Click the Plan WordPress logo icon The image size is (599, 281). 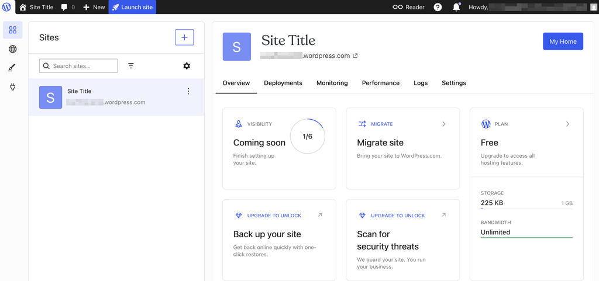point(486,124)
